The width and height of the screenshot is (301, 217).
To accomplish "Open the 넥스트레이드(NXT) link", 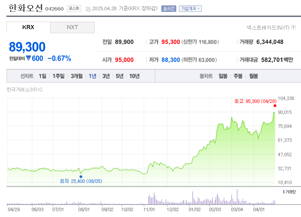I will click(x=268, y=28).
